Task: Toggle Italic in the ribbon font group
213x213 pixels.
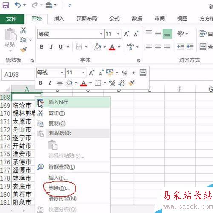Action: coord(51,47)
